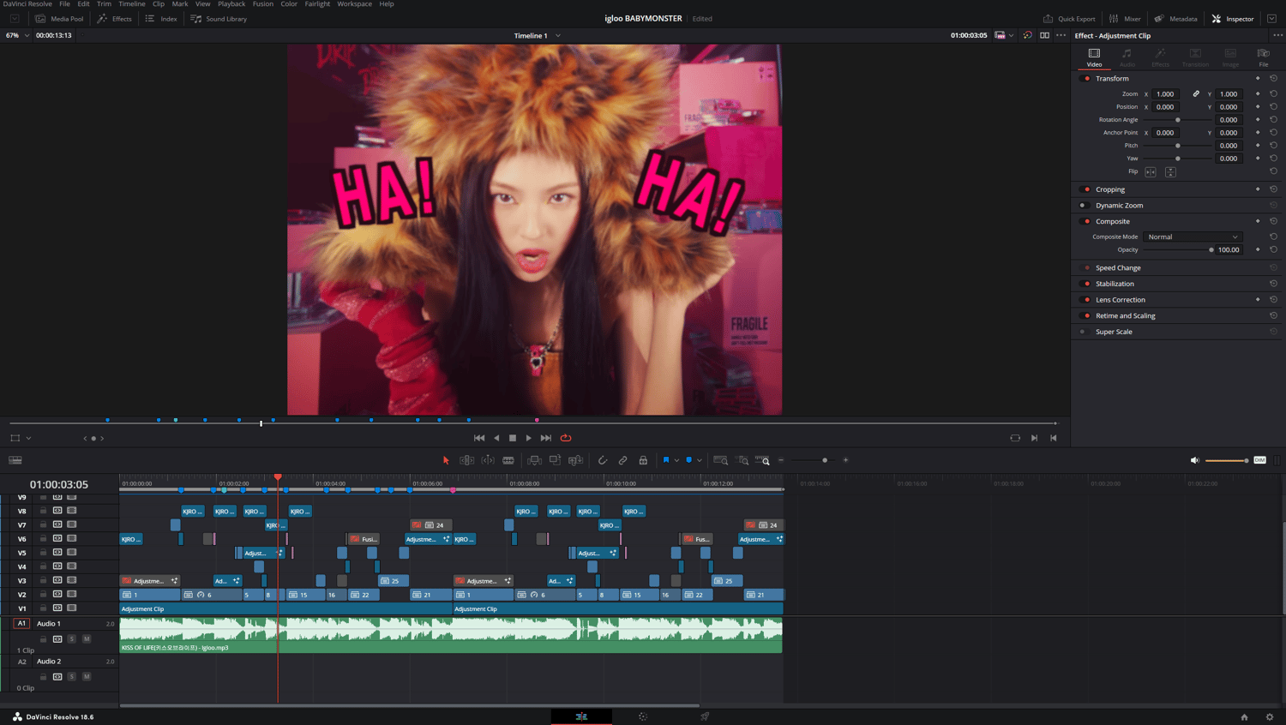This screenshot has width=1286, height=725.
Task: Activate the Trim Edit Mode tool
Action: click(466, 460)
